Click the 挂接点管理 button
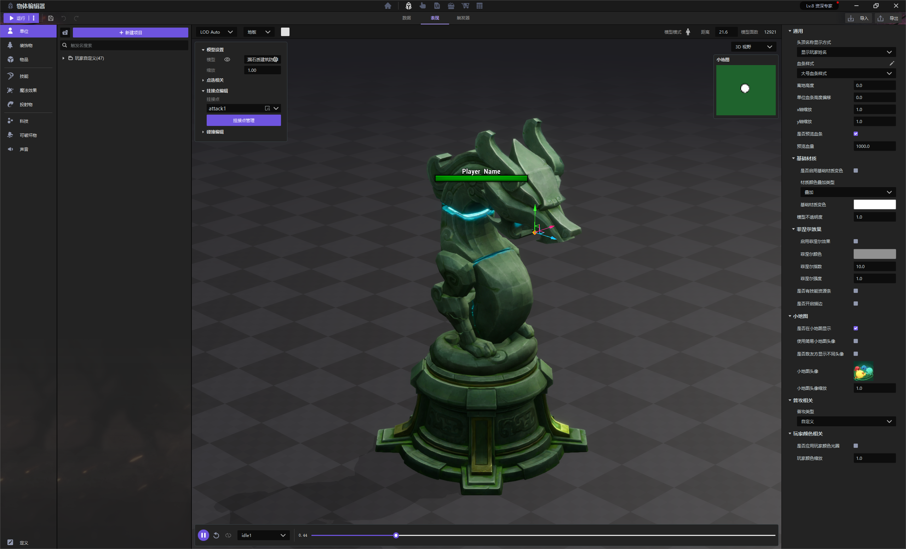This screenshot has width=906, height=549. click(x=244, y=121)
